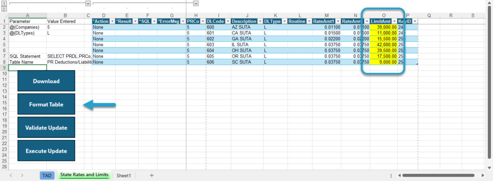Click DLCode cell 603
The width and height of the screenshot is (493, 181).
(x=218, y=45)
